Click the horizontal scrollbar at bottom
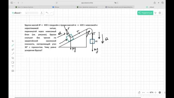 coord(78,97)
